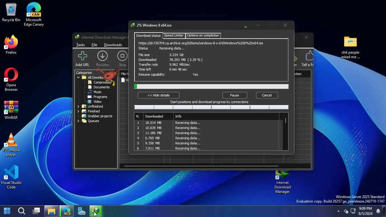Image resolution: width=386 pixels, height=217 pixels.
Task: Click the IDM taskbar icon
Action: pos(96,211)
